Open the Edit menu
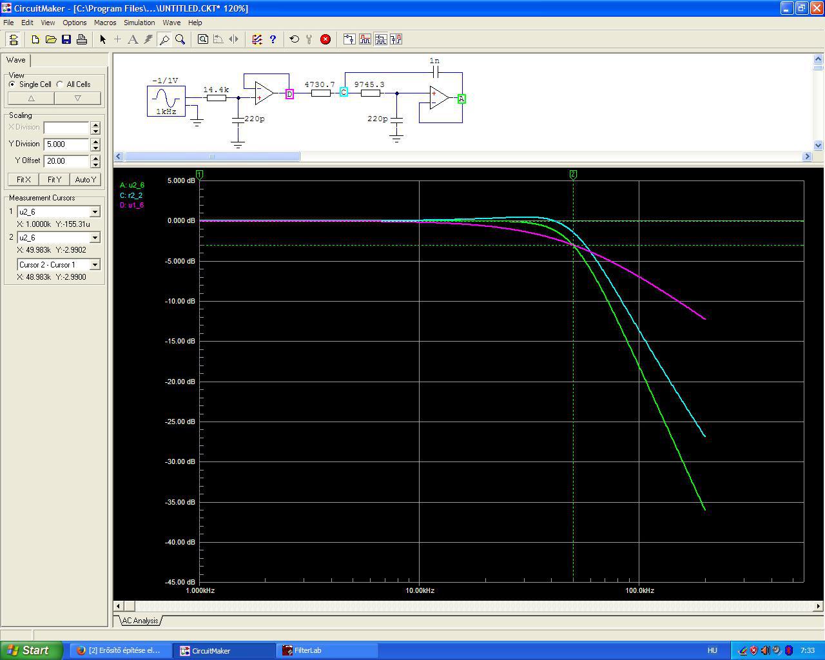Screen dimensions: 825x660 [27, 23]
